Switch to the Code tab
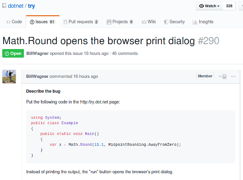The width and height of the screenshot is (243, 180). (x=14, y=22)
